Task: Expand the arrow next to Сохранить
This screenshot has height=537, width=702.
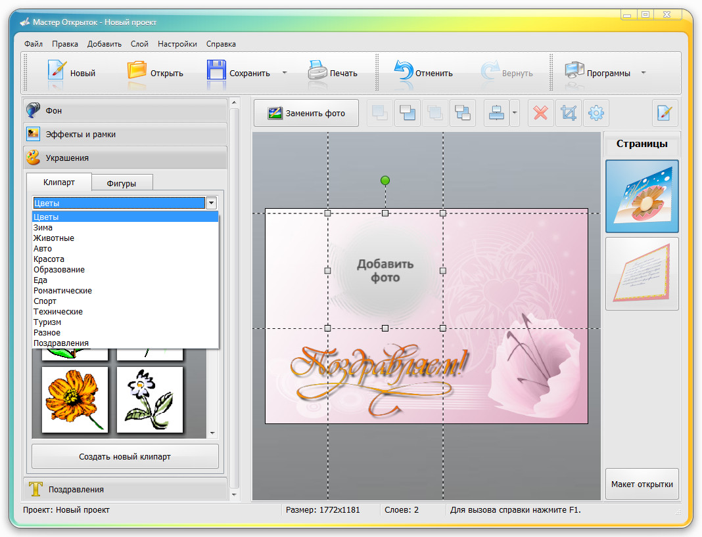Action: tap(285, 73)
